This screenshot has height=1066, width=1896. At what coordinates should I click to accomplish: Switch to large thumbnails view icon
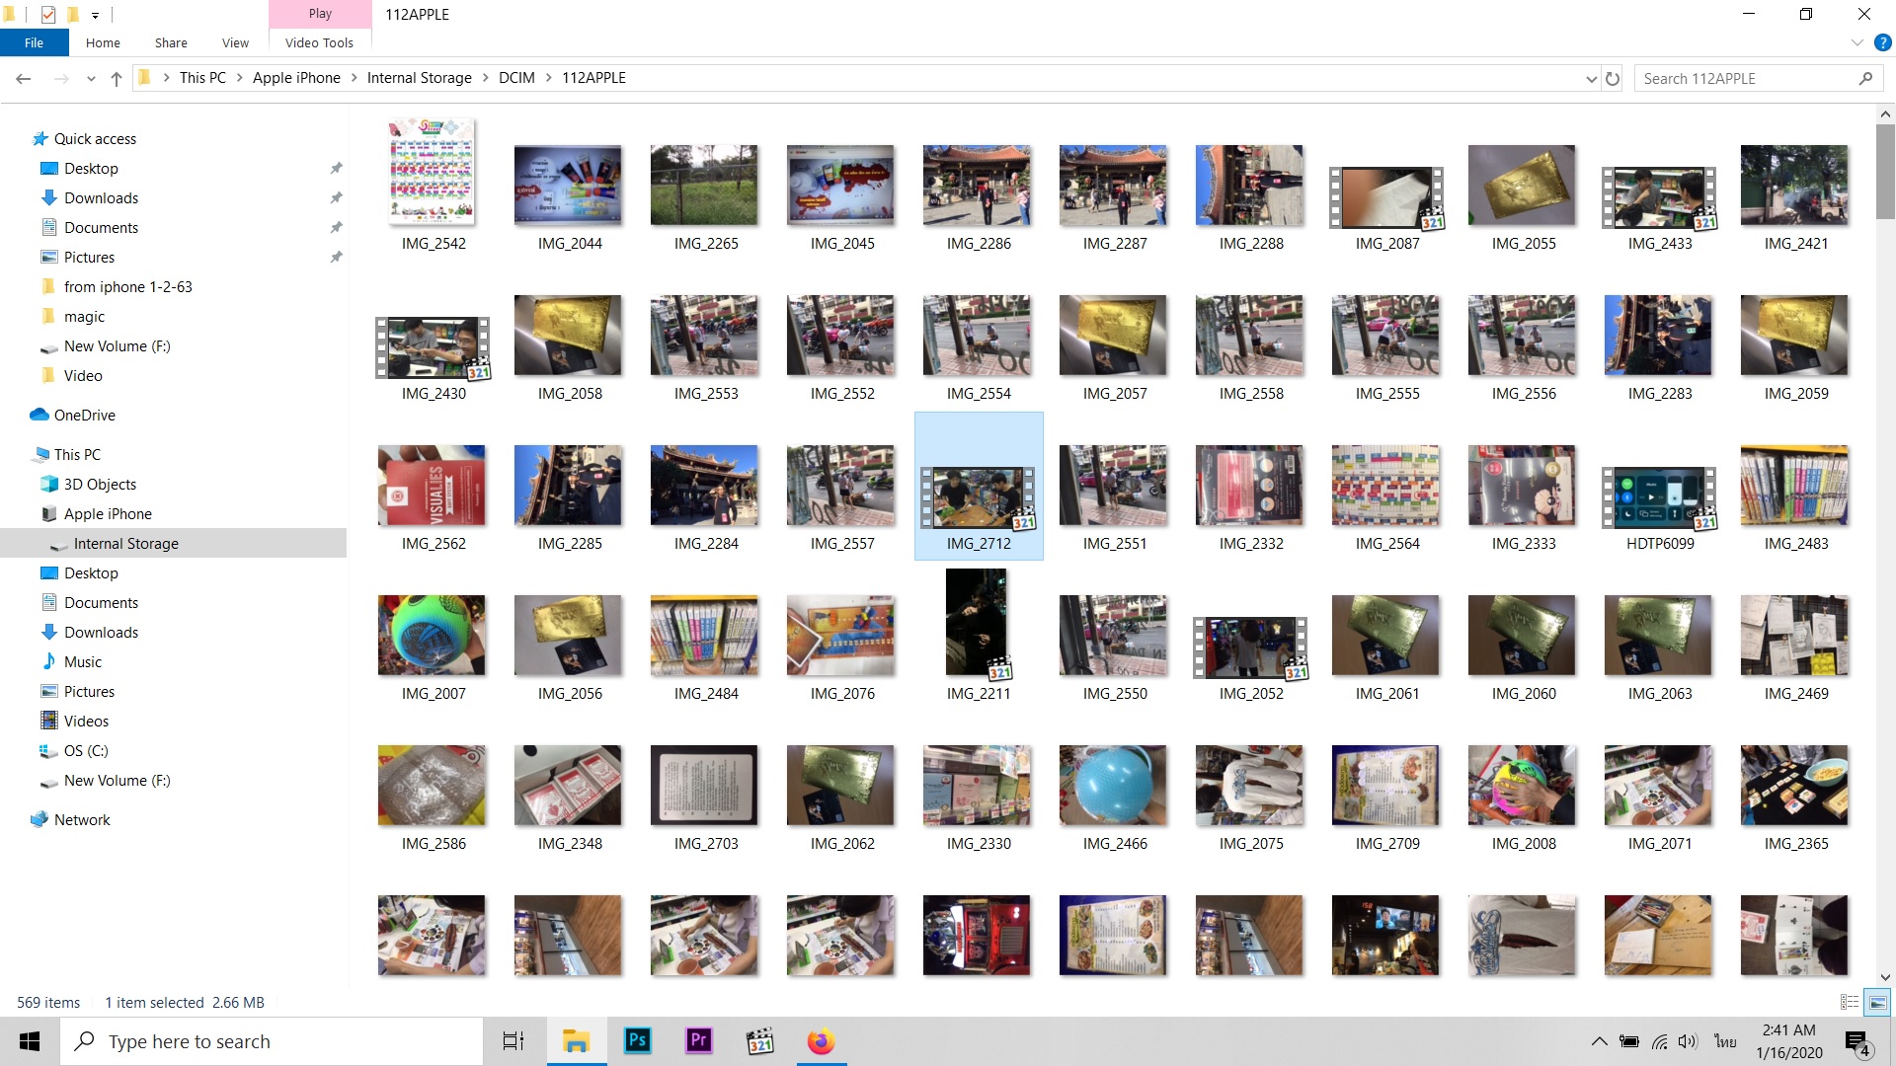point(1877,1002)
